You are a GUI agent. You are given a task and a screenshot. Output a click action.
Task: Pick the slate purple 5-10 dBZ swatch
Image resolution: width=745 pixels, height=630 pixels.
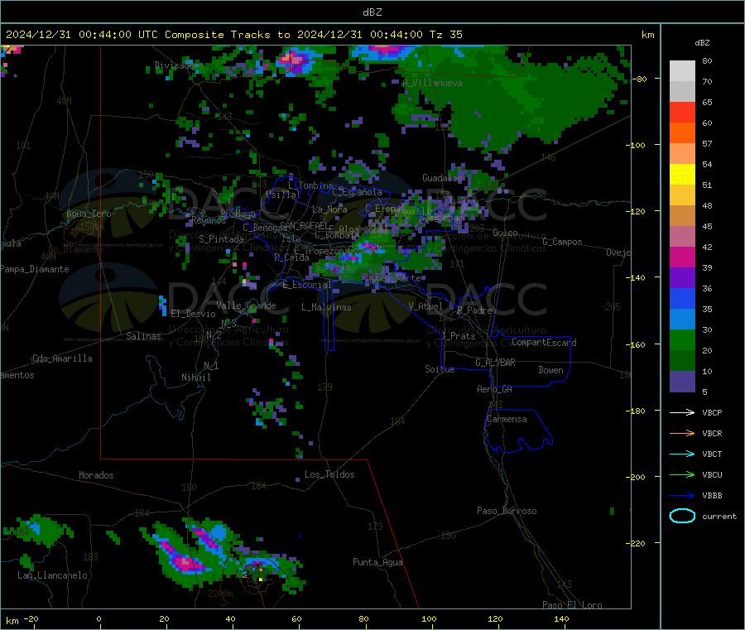682,382
